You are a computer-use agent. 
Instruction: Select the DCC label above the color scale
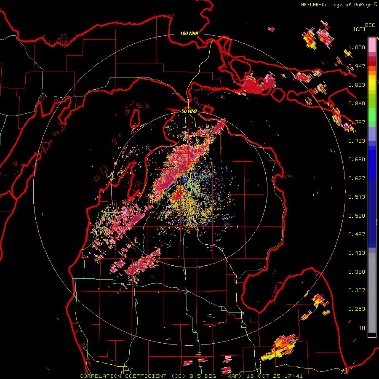pyautogui.click(x=370, y=25)
